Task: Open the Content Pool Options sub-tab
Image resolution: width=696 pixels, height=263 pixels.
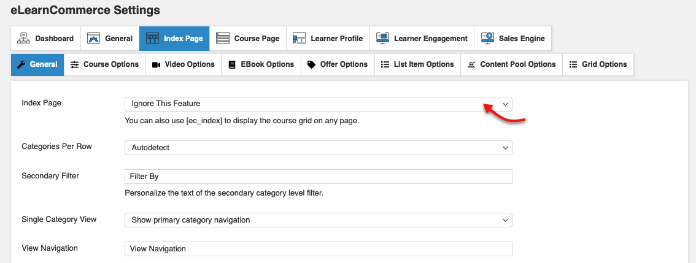Action: [511, 65]
